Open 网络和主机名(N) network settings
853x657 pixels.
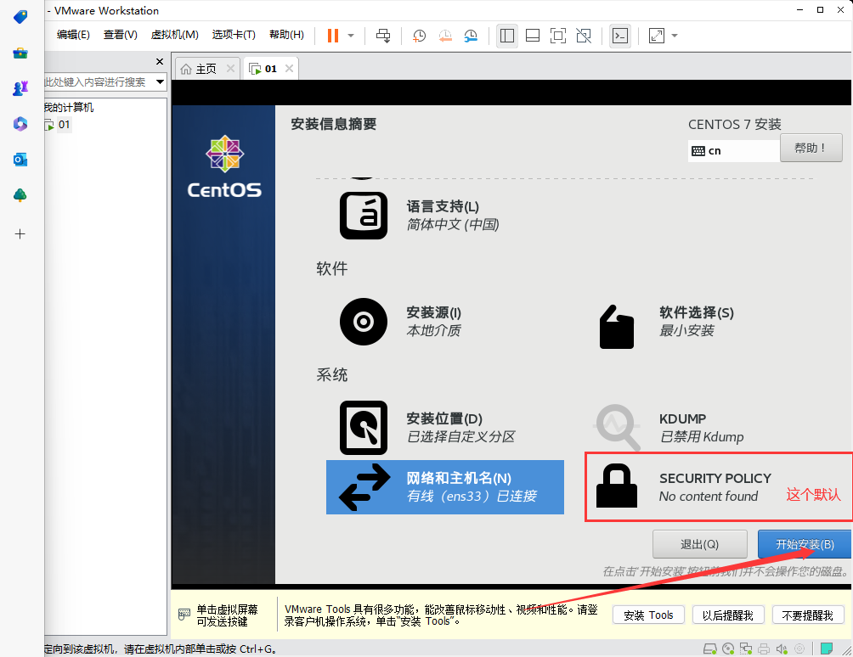[x=445, y=487]
